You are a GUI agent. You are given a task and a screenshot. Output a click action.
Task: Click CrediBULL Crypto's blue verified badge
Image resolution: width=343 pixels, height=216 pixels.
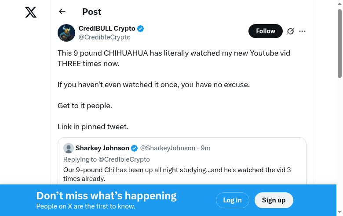pos(141,28)
